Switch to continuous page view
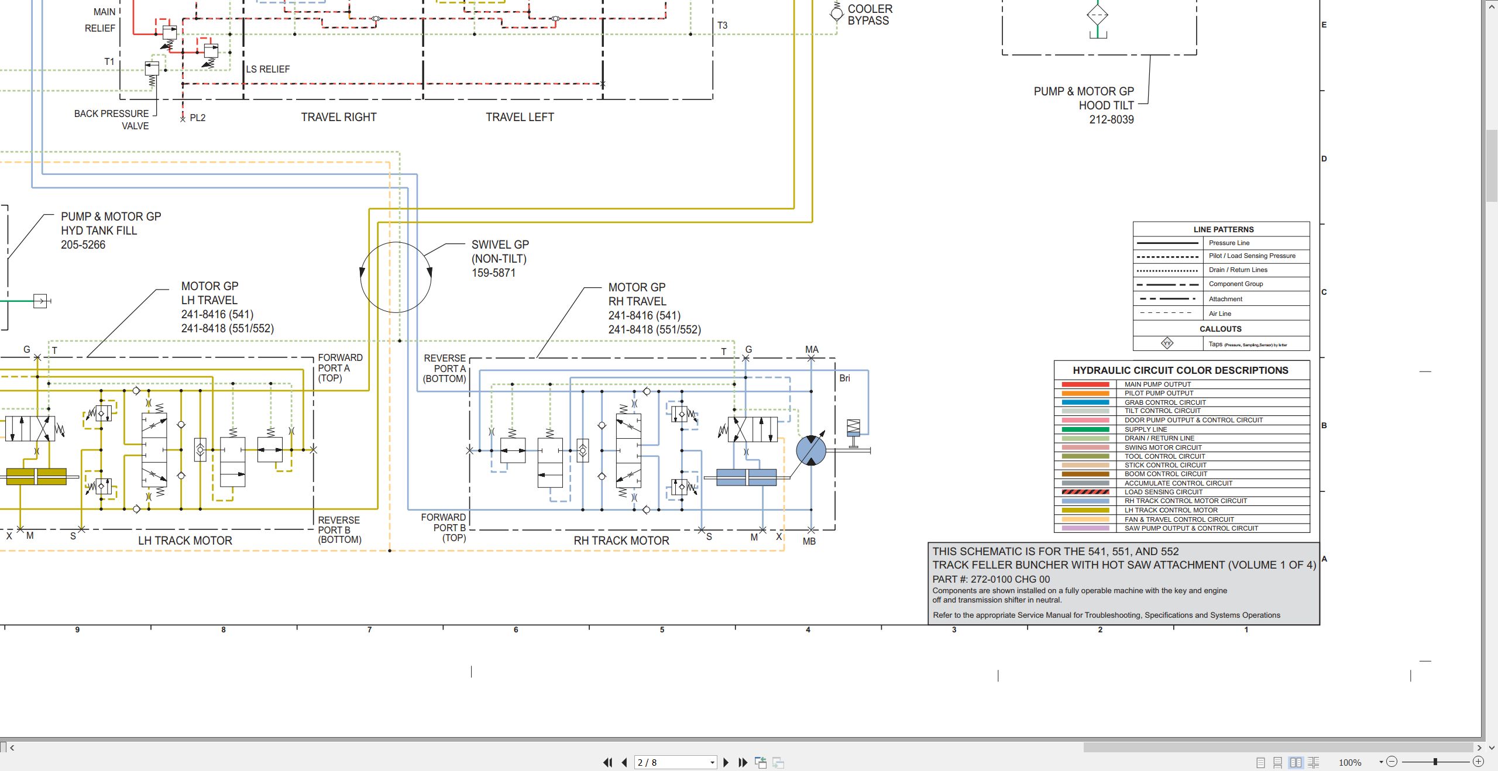The height and width of the screenshot is (771, 1498). (x=1278, y=762)
